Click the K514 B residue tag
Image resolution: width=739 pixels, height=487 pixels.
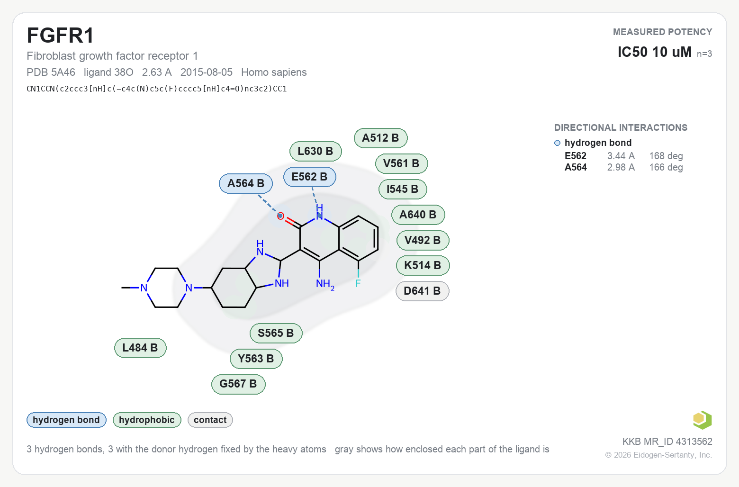[423, 265]
